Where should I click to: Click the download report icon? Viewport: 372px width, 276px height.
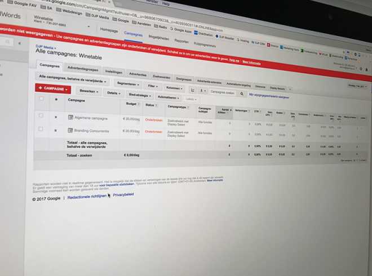pyautogui.click(x=202, y=90)
